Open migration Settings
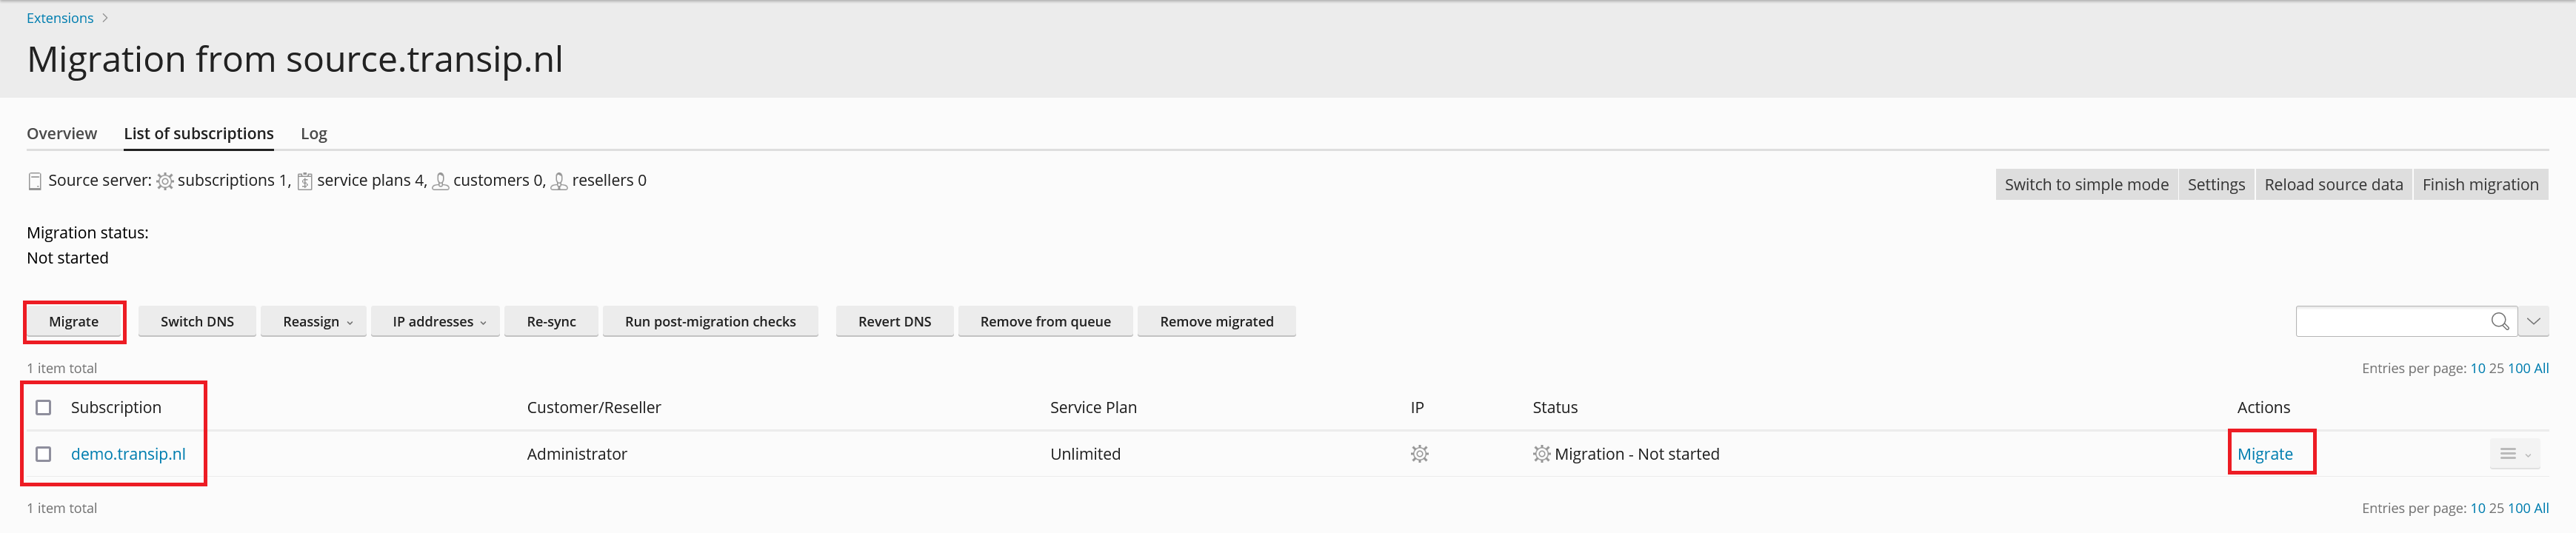 click(2216, 184)
